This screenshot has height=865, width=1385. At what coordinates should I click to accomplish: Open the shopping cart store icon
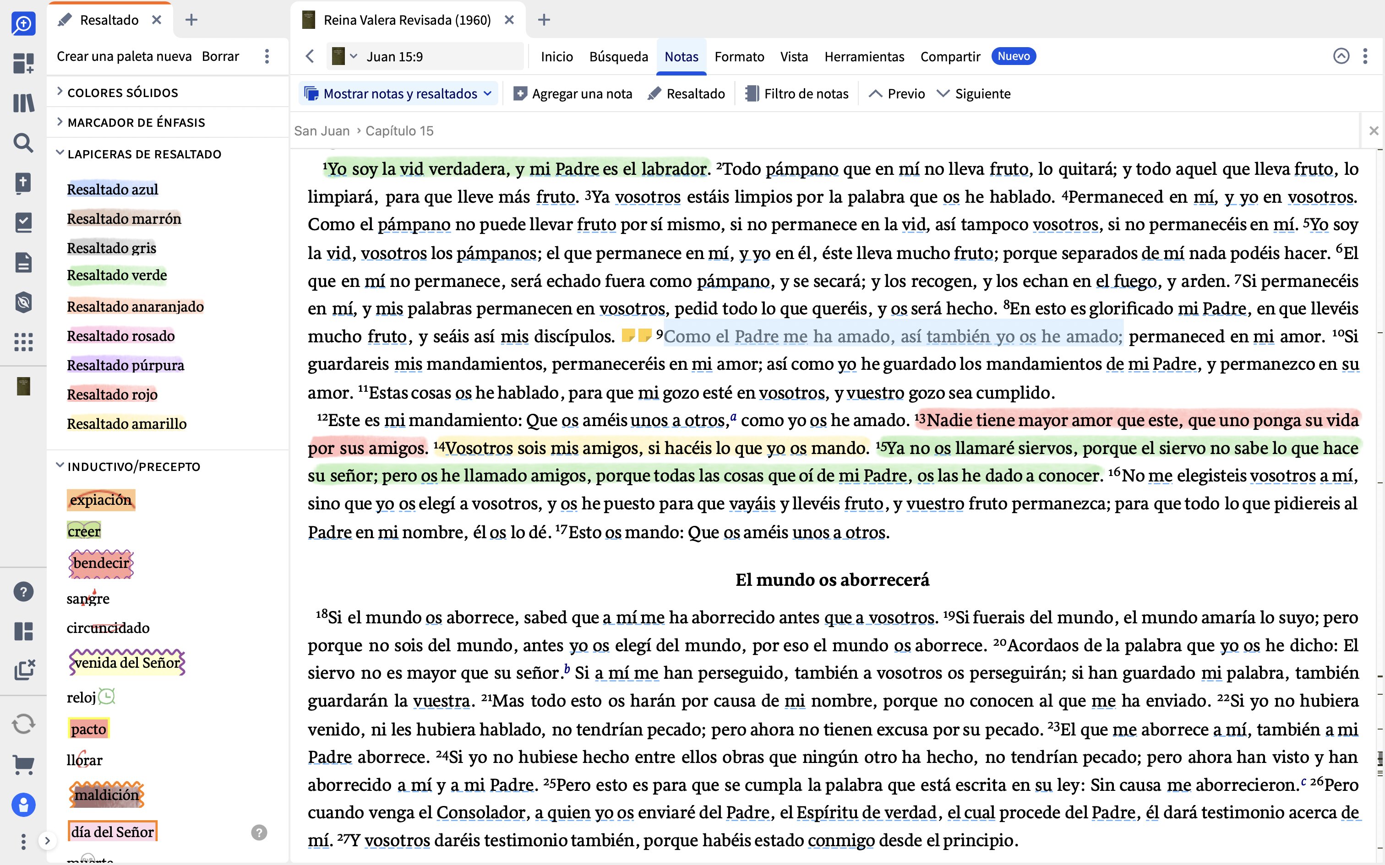(x=23, y=765)
